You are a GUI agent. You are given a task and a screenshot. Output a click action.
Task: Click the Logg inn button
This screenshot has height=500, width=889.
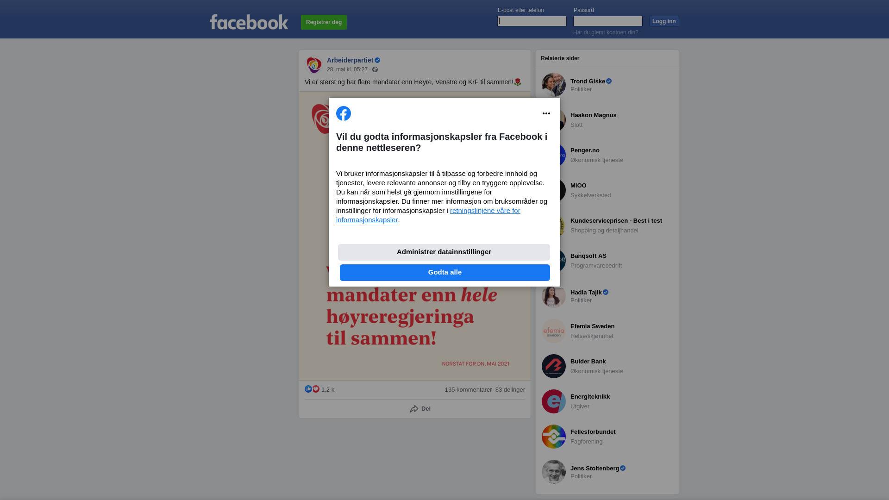tap(664, 21)
